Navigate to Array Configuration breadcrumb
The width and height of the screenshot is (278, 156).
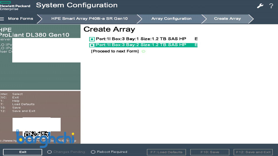[171, 19]
